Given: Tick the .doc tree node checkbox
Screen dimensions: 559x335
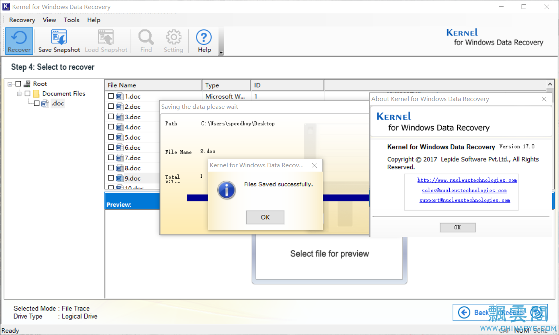Looking at the screenshot, I should pos(37,103).
